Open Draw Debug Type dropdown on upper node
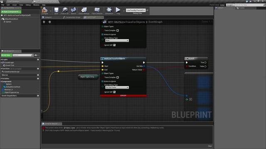Screen dimensions: 266x149 (117, 41)
